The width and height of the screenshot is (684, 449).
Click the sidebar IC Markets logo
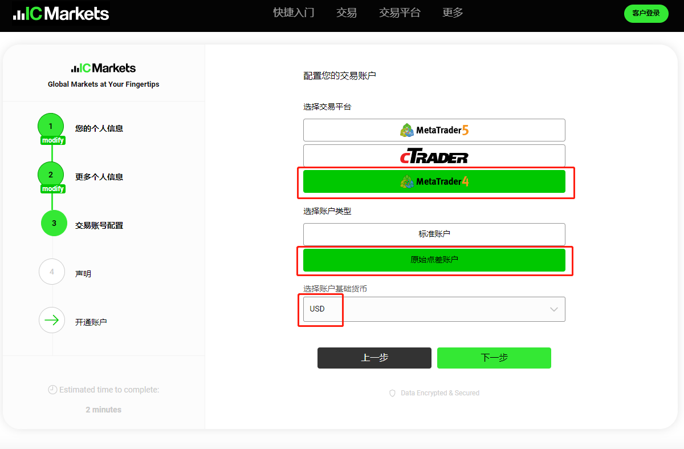(103, 68)
